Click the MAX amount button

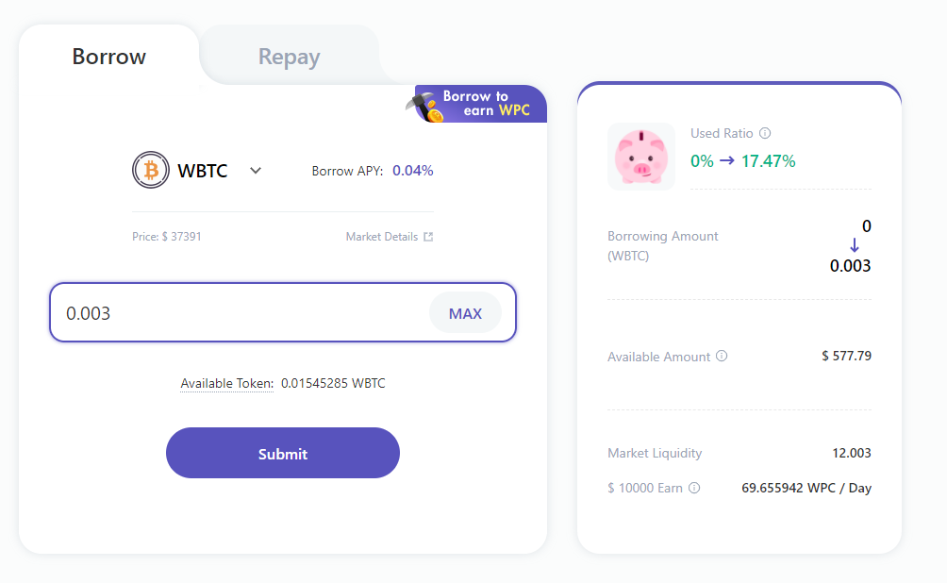pyautogui.click(x=465, y=313)
